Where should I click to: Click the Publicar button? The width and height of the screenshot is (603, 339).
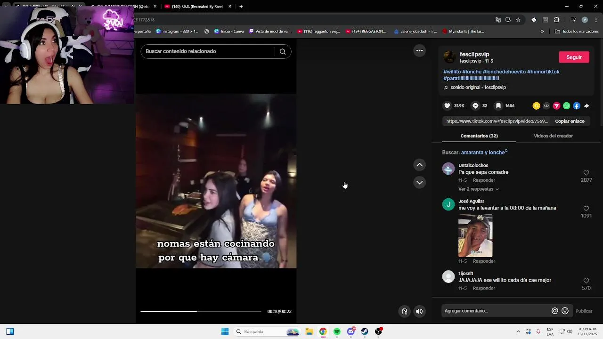click(x=584, y=311)
